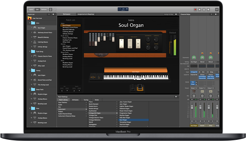Image resolution: width=246 pixels, height=141 pixels.
Task: Switch to Perform mode
Action: (x=44, y=10)
